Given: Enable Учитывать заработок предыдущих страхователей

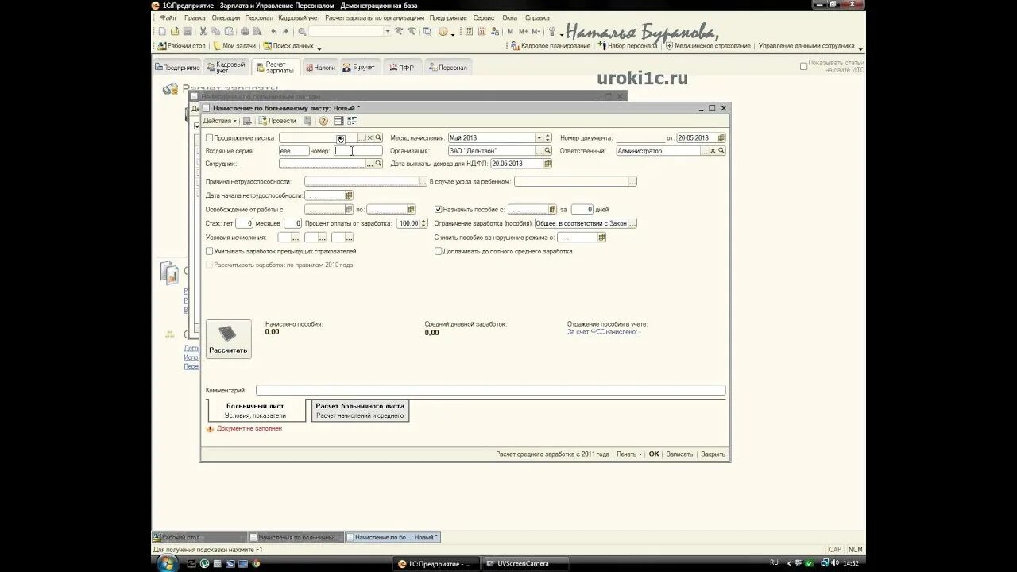Looking at the screenshot, I should coord(210,251).
